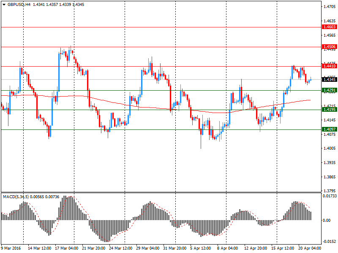Click the 20 Apr 04:00 time label
The height and width of the screenshot is (253, 338).
click(x=310, y=248)
